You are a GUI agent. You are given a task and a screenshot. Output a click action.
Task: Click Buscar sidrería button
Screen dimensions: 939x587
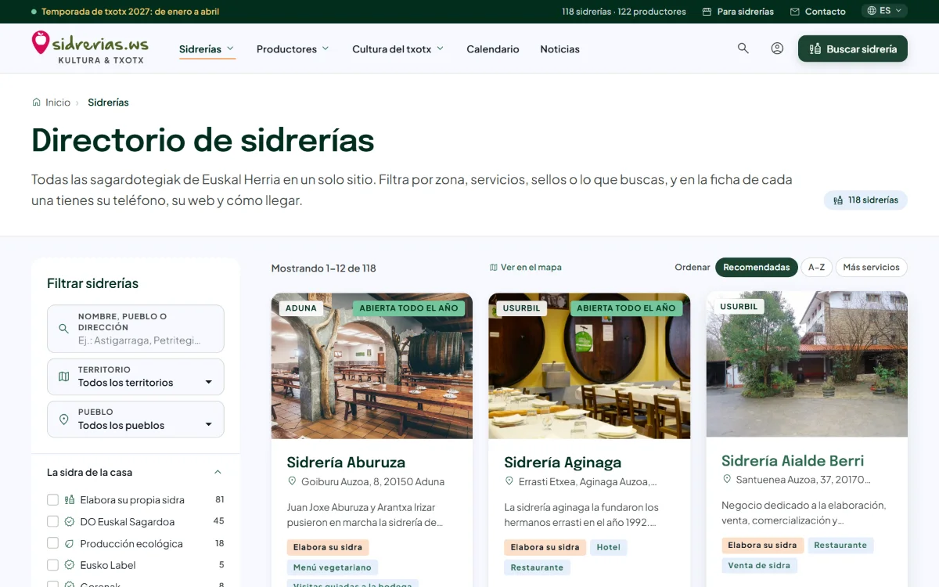coord(853,49)
